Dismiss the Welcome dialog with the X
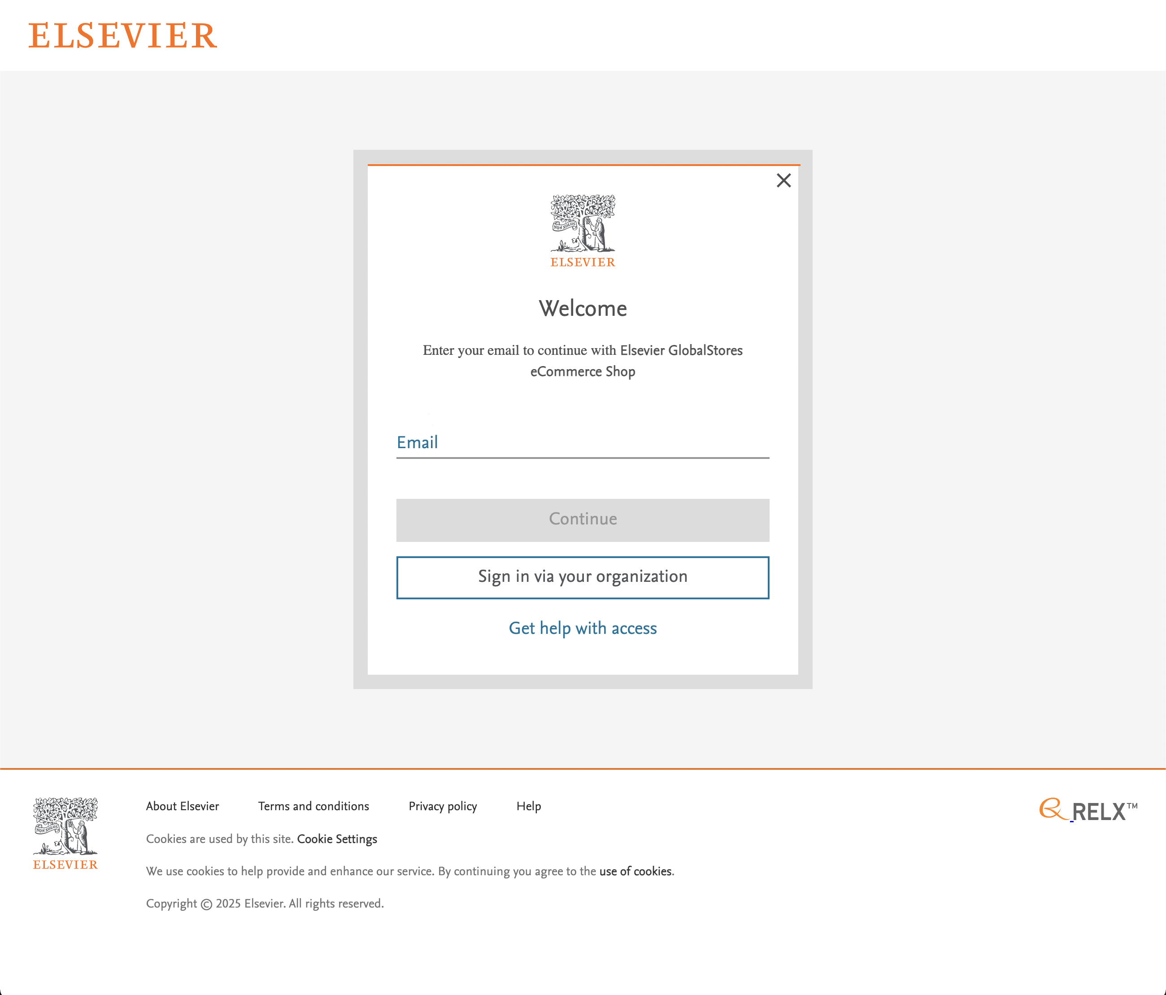Viewport: 1166px width, 995px height. 783,181
